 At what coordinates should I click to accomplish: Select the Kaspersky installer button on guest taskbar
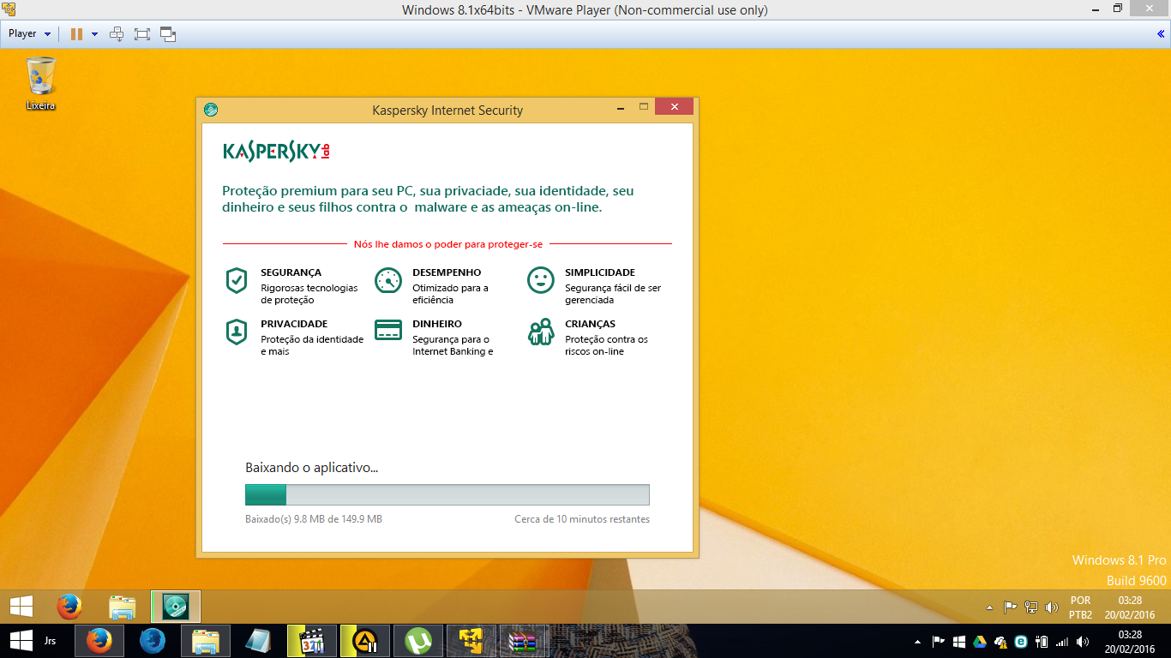pos(176,607)
